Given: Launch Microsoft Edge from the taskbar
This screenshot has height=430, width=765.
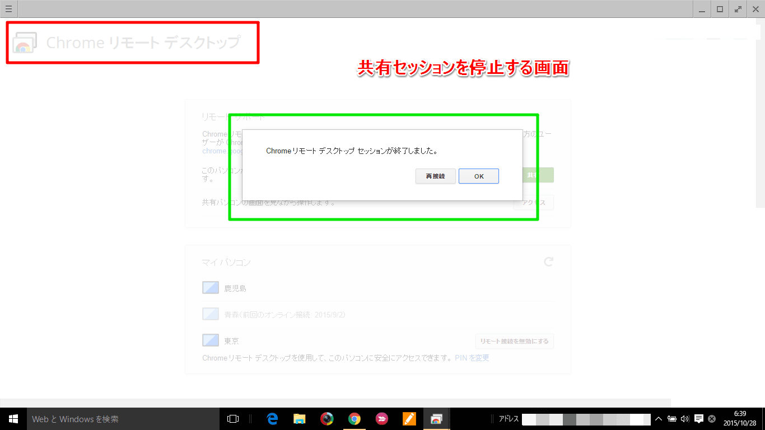Looking at the screenshot, I should 273,419.
